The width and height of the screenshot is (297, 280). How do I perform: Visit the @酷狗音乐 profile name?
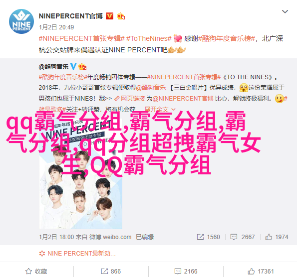tap(53, 67)
